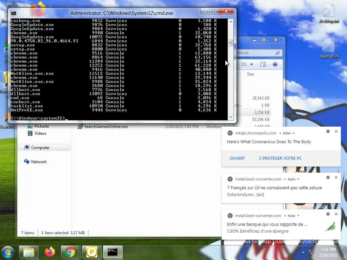Open settings gear on the banque notification

pyautogui.click(x=328, y=214)
